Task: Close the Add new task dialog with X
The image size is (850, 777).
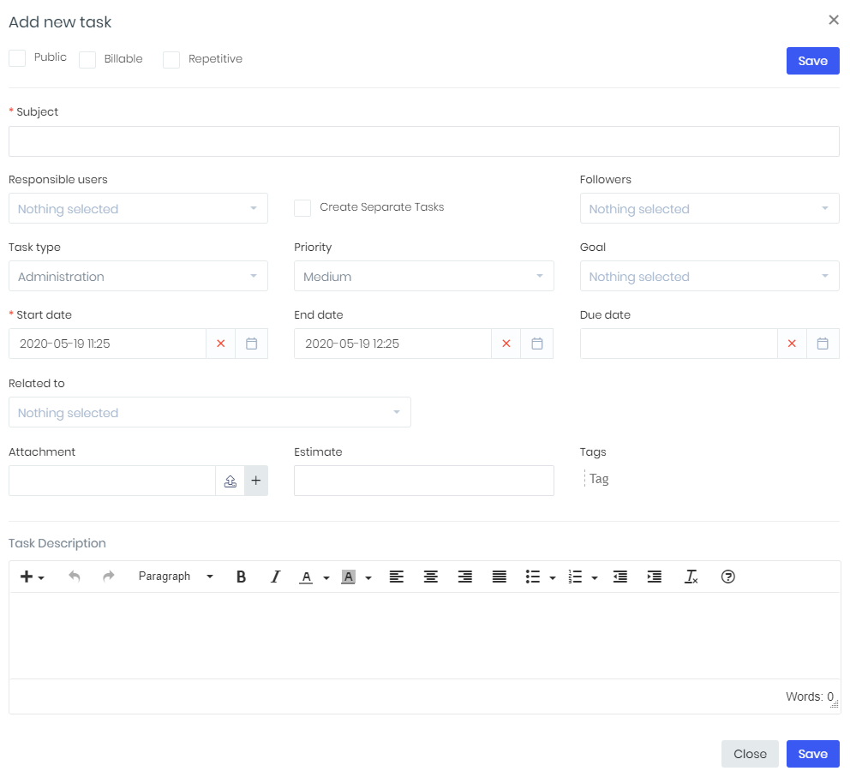Action: [834, 20]
